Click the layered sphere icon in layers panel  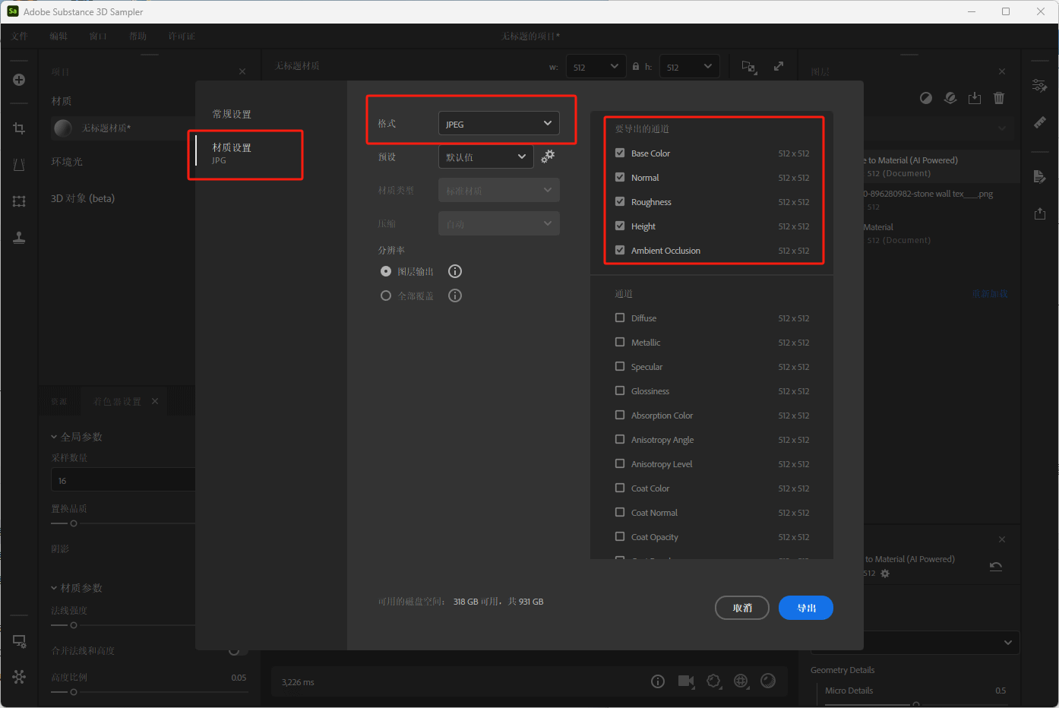pos(950,98)
